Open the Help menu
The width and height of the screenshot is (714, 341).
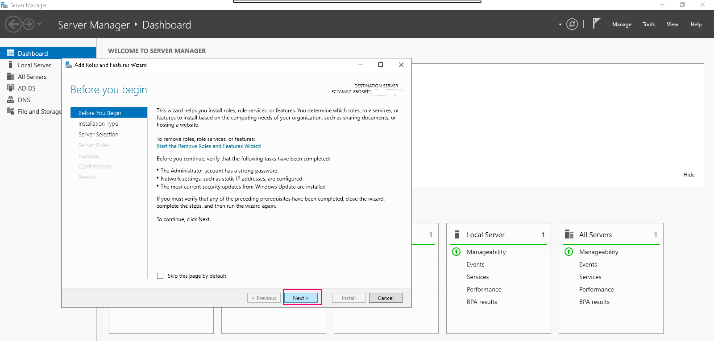(696, 25)
